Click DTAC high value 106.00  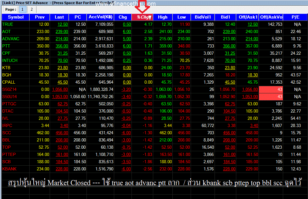tap(165, 111)
